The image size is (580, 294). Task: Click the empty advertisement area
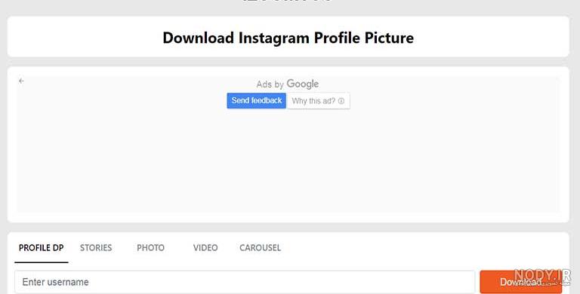pos(288,161)
